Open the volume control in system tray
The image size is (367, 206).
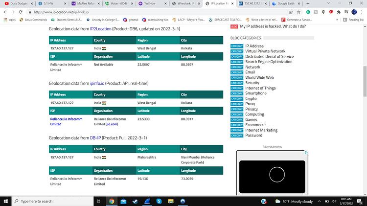[334, 201]
